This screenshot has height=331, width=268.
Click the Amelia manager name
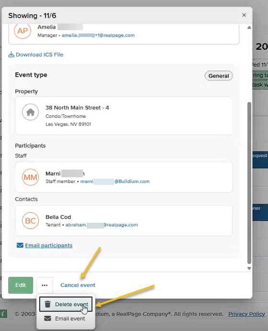click(x=60, y=27)
